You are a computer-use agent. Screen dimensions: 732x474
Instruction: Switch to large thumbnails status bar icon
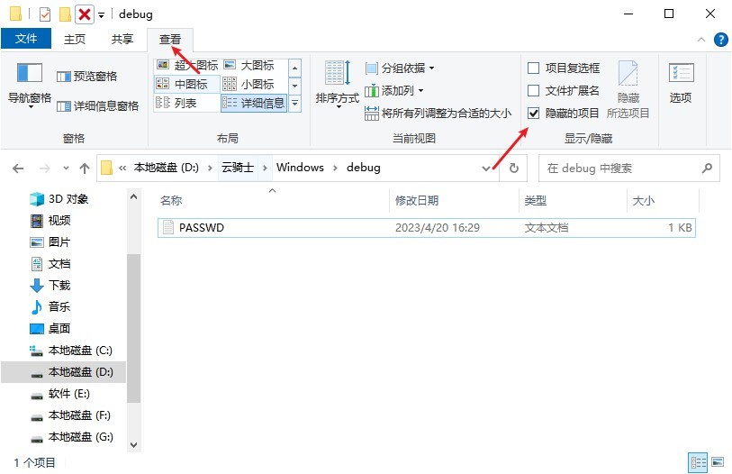pos(718,463)
